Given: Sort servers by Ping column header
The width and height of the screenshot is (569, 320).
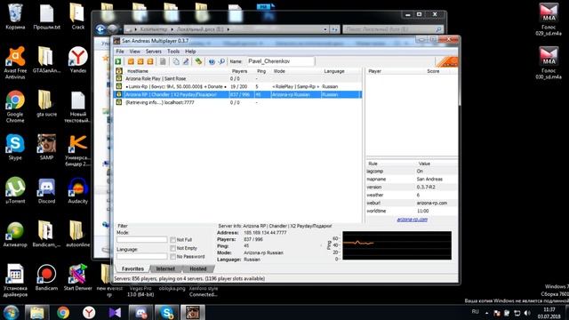Looking at the screenshot, I should click(262, 71).
